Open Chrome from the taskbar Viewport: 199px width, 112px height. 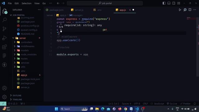point(125,109)
